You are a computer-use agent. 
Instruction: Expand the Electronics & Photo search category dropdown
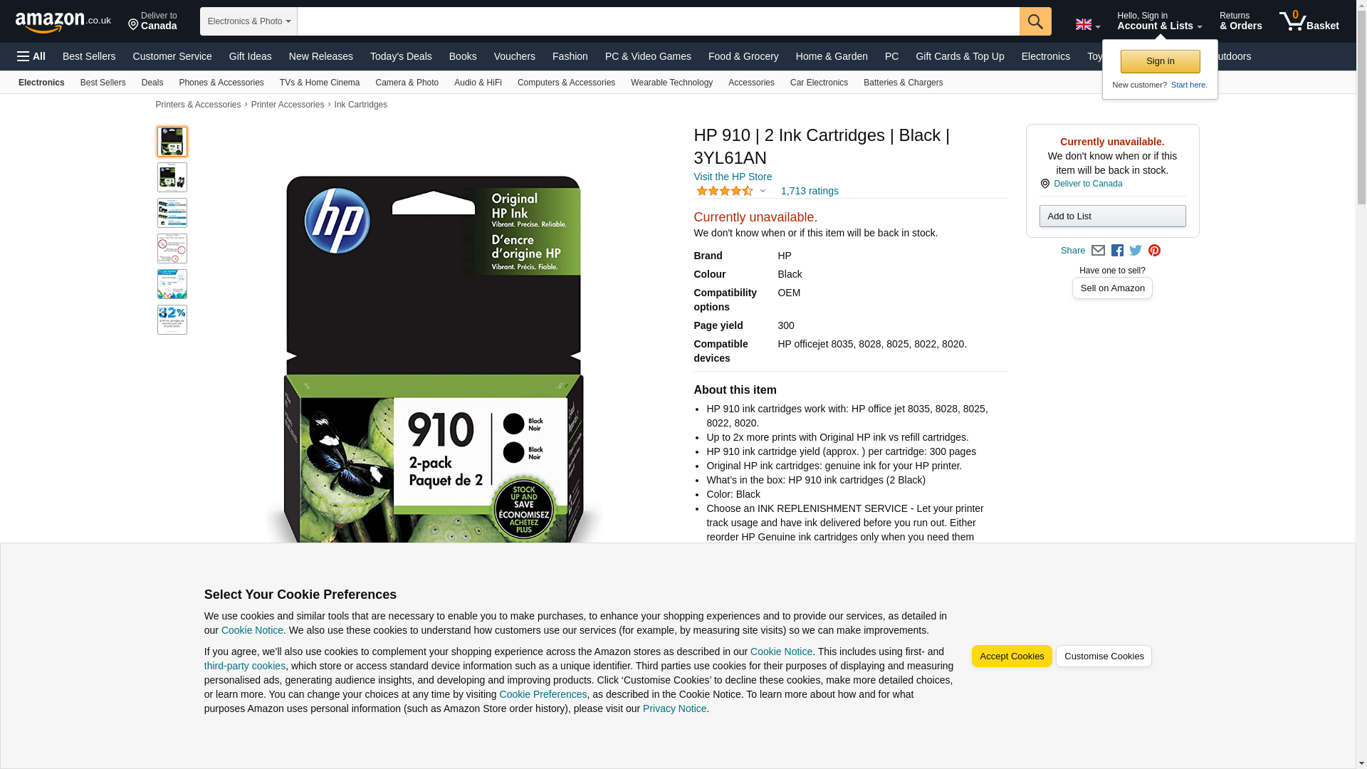click(248, 21)
